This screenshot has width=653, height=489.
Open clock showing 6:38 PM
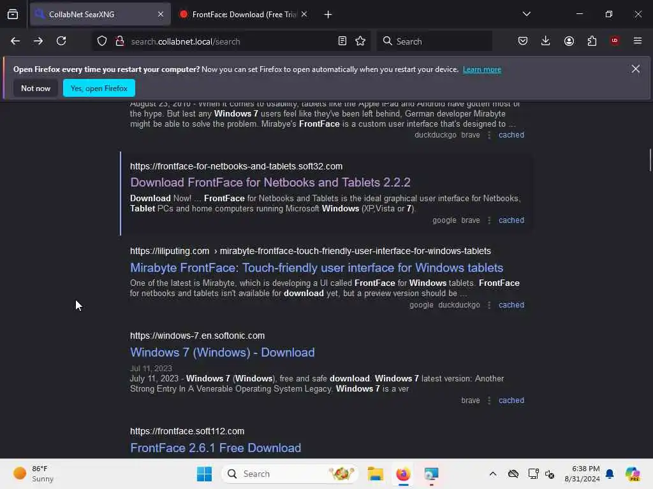coord(582,474)
